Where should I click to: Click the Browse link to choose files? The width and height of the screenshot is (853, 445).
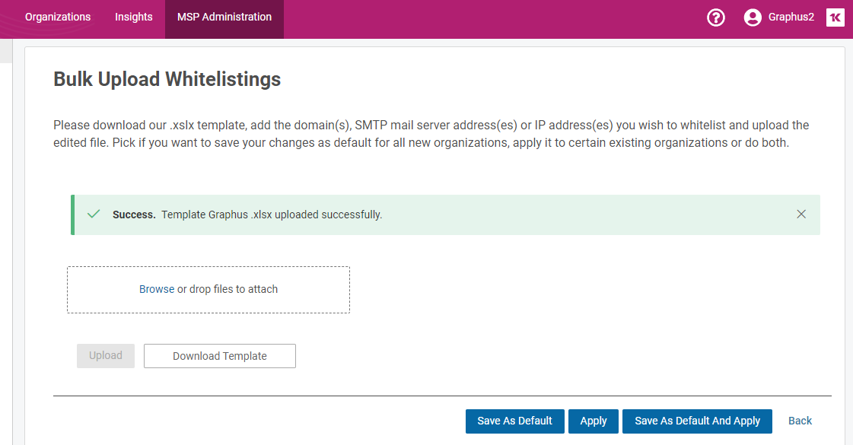click(x=157, y=289)
